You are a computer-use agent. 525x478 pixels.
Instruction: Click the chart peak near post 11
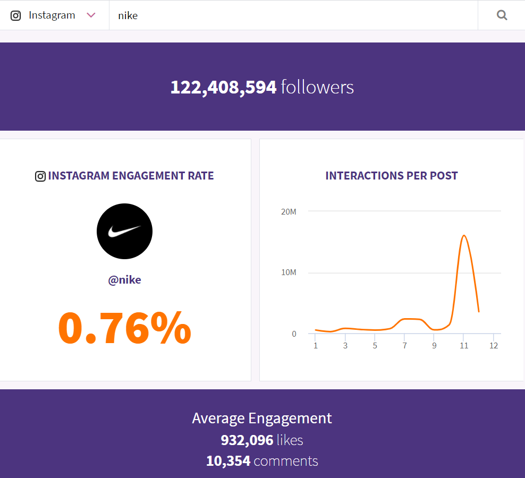[x=464, y=235]
